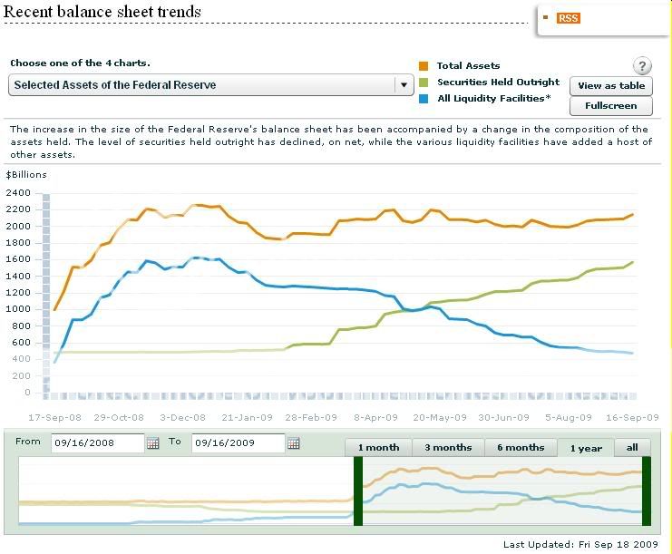Toggle the All Liquidity Facilities blue swatch

(x=424, y=98)
